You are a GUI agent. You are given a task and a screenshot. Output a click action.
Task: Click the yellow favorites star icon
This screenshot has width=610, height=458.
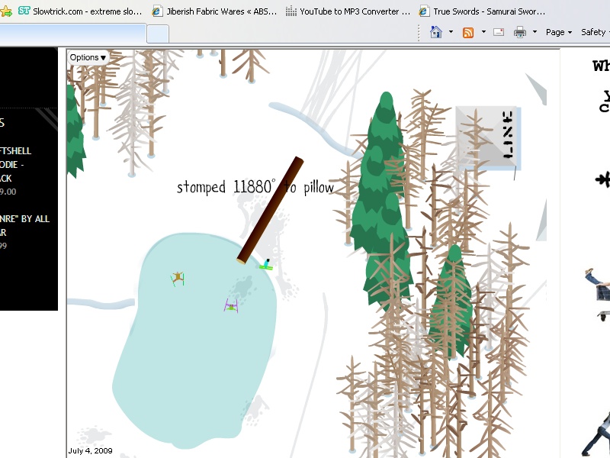(6, 11)
